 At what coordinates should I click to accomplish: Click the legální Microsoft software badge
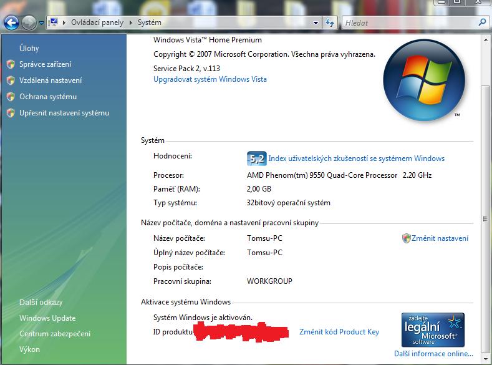tap(433, 329)
